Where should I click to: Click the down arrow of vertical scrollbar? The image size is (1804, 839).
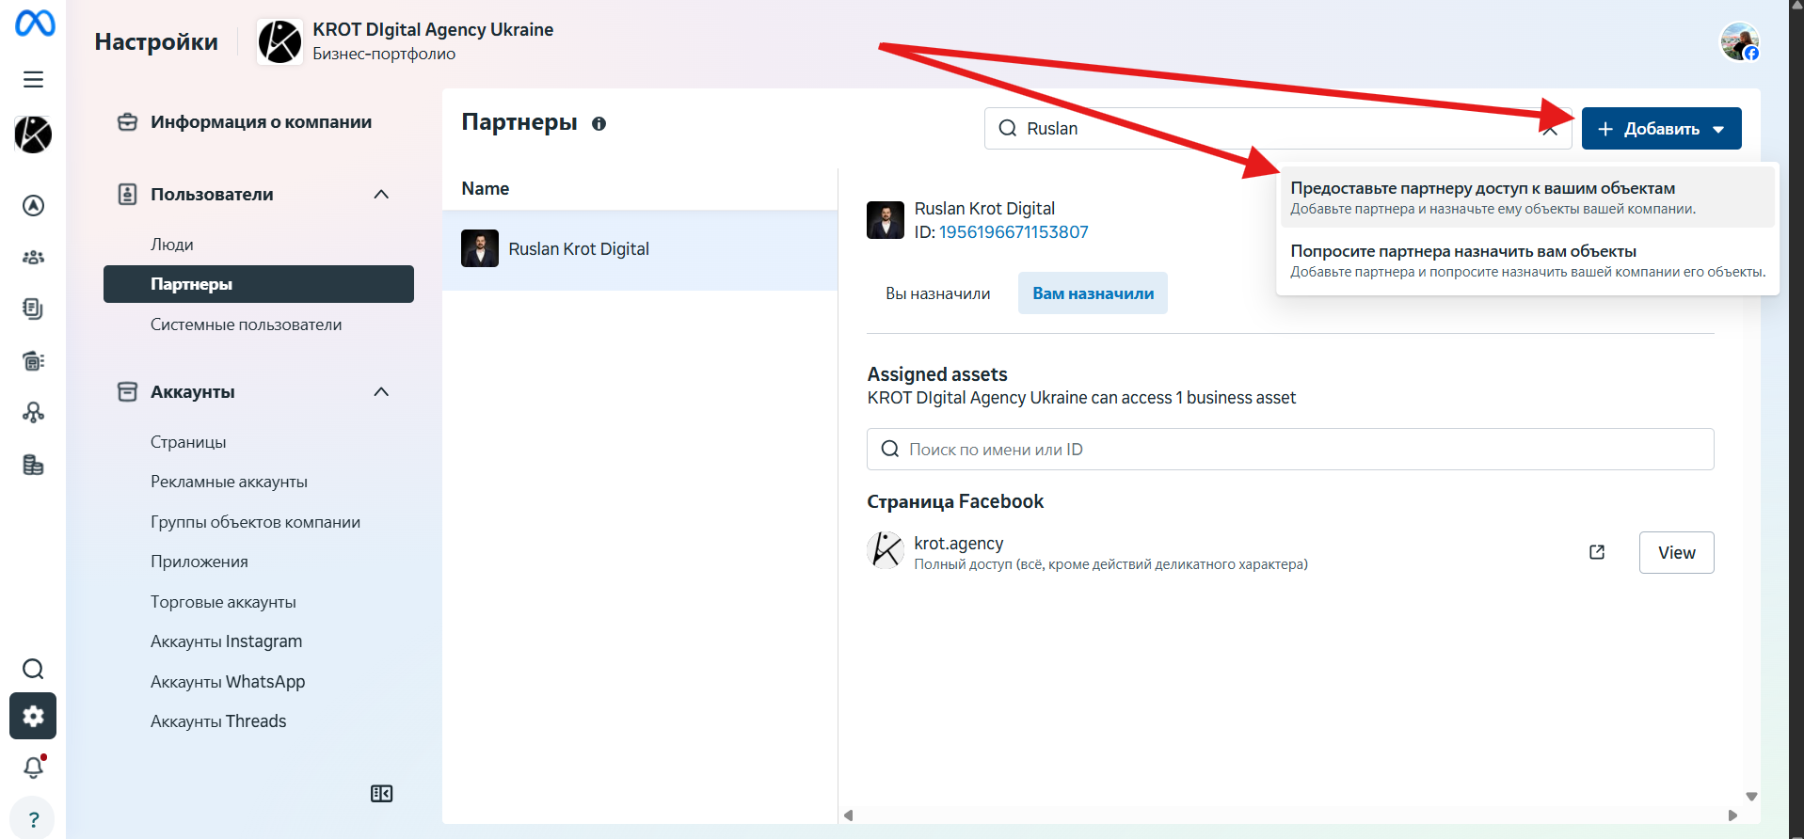pos(1751,797)
